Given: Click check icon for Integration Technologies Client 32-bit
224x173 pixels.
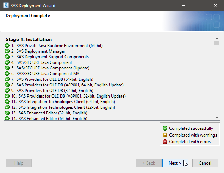Looking at the screenshot, I should pyautogui.click(x=7, y=107).
